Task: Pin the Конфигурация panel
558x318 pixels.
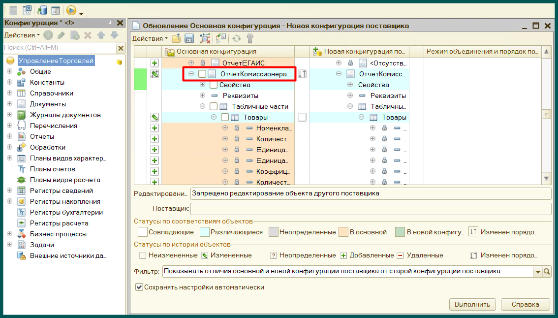Action: pyautogui.click(x=110, y=23)
